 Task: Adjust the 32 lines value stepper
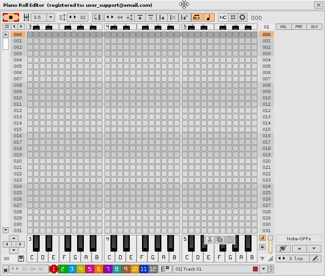[78, 18]
